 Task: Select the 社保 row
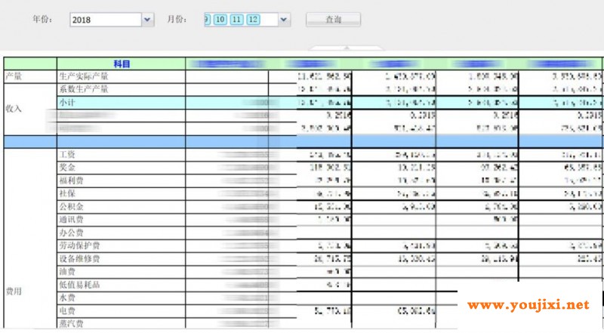(x=67, y=194)
